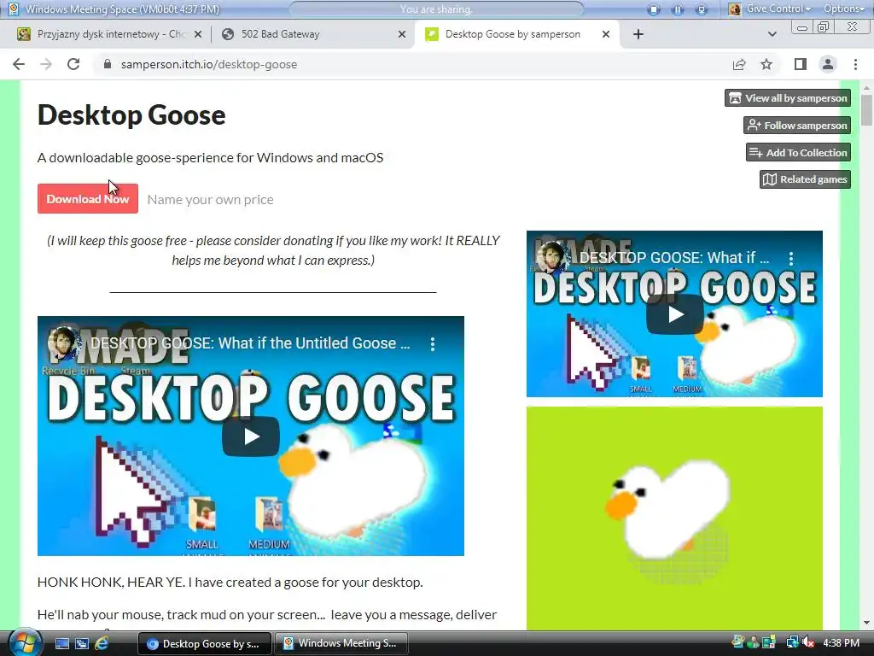Close the Desktop Goose tab
The width and height of the screenshot is (874, 656).
tap(606, 34)
